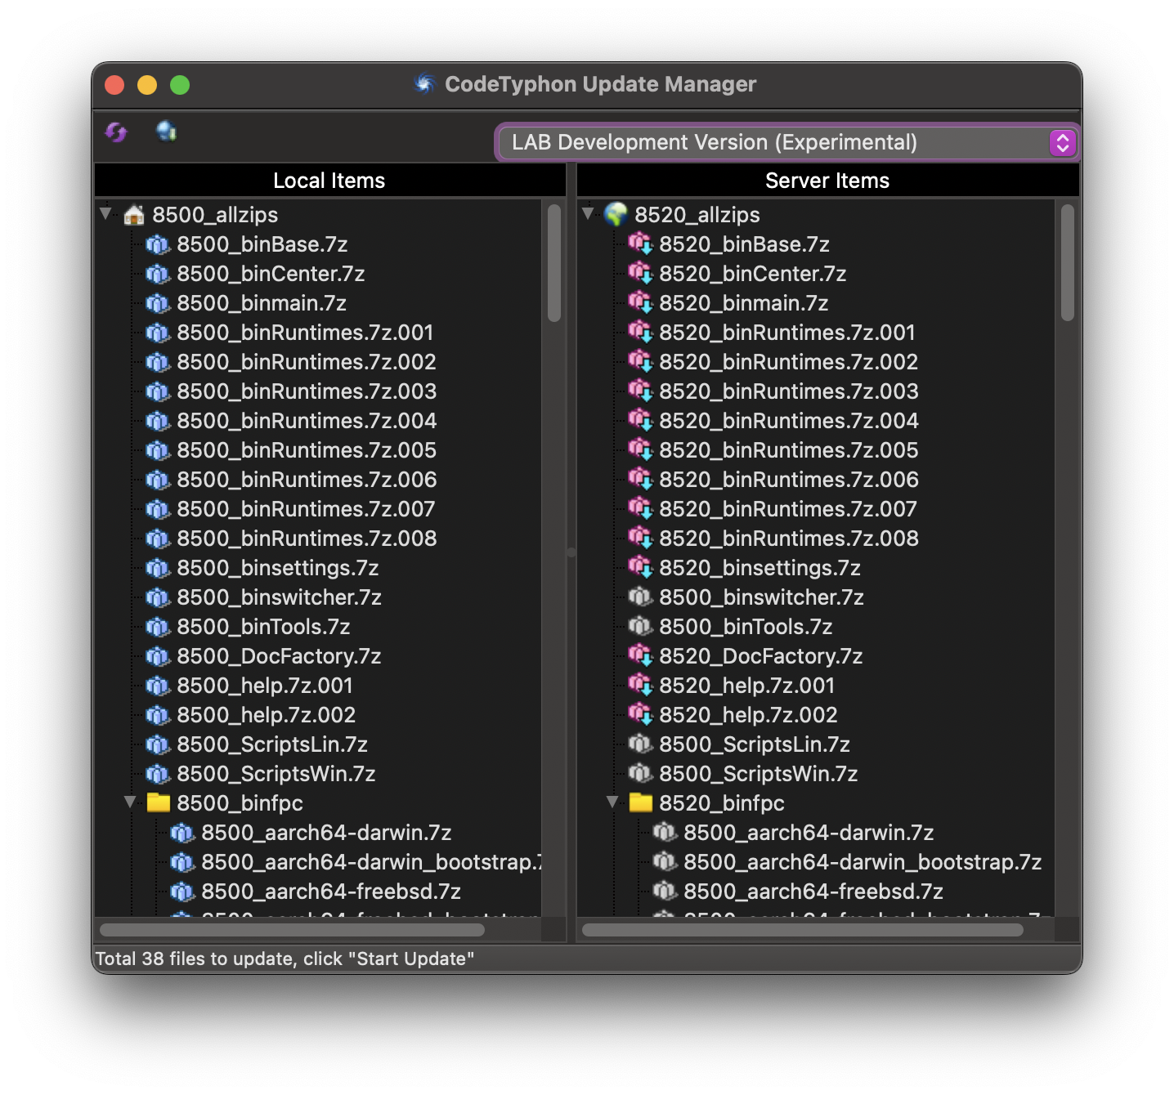Click package icon of local 8500_aarch64-darwin.7z
1174x1095 pixels.
pyautogui.click(x=182, y=833)
